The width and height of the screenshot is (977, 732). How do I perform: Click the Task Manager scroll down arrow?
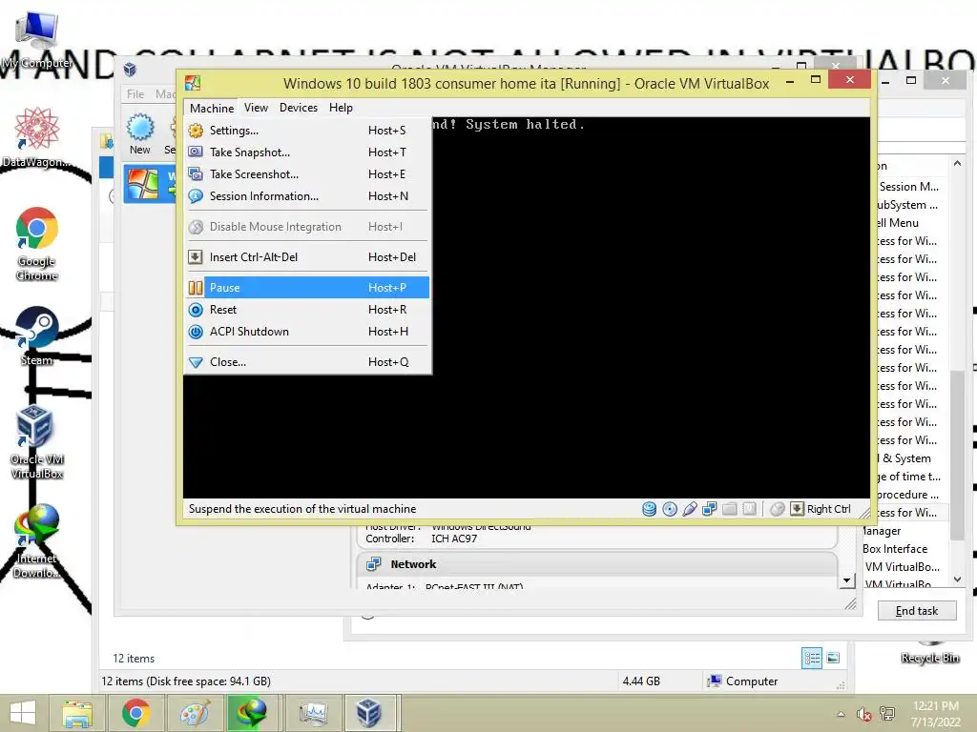(957, 579)
